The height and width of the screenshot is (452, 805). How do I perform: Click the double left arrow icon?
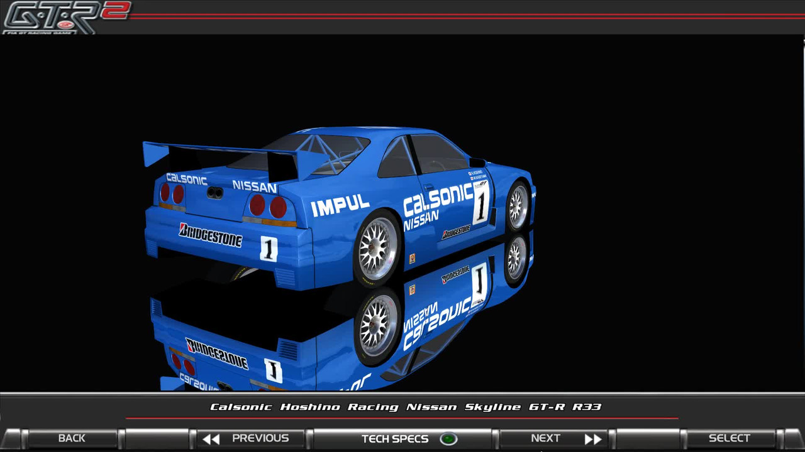click(x=211, y=439)
